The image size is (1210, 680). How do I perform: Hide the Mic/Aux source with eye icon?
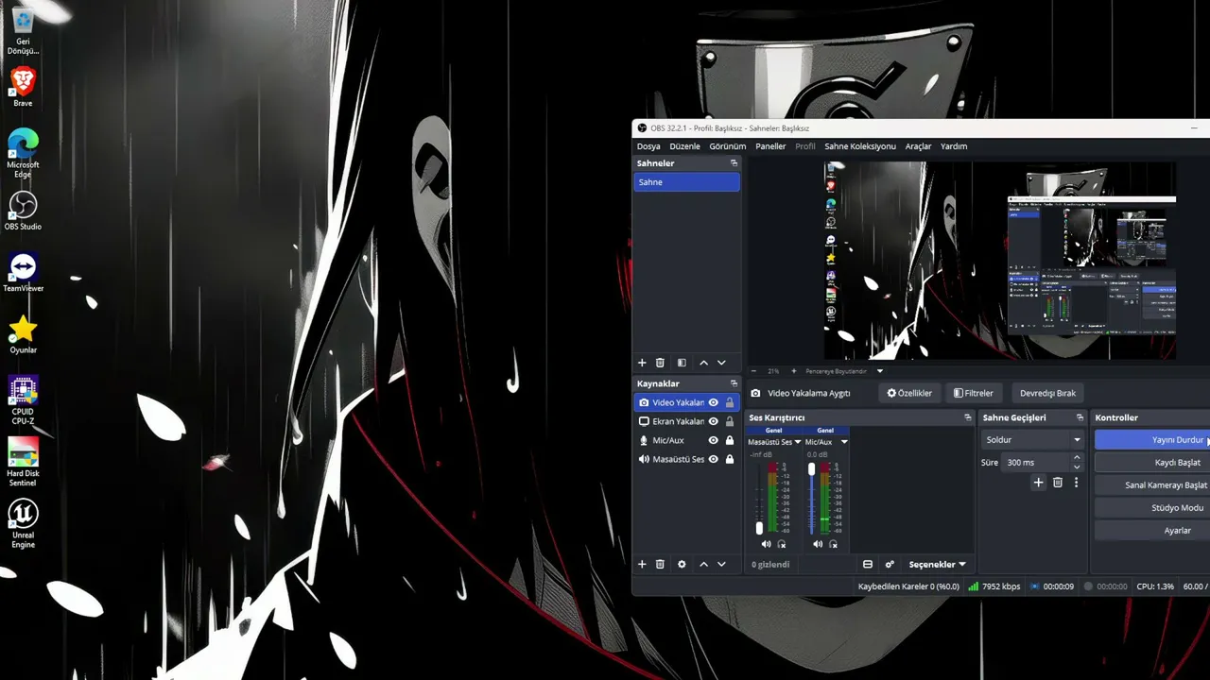coord(714,440)
